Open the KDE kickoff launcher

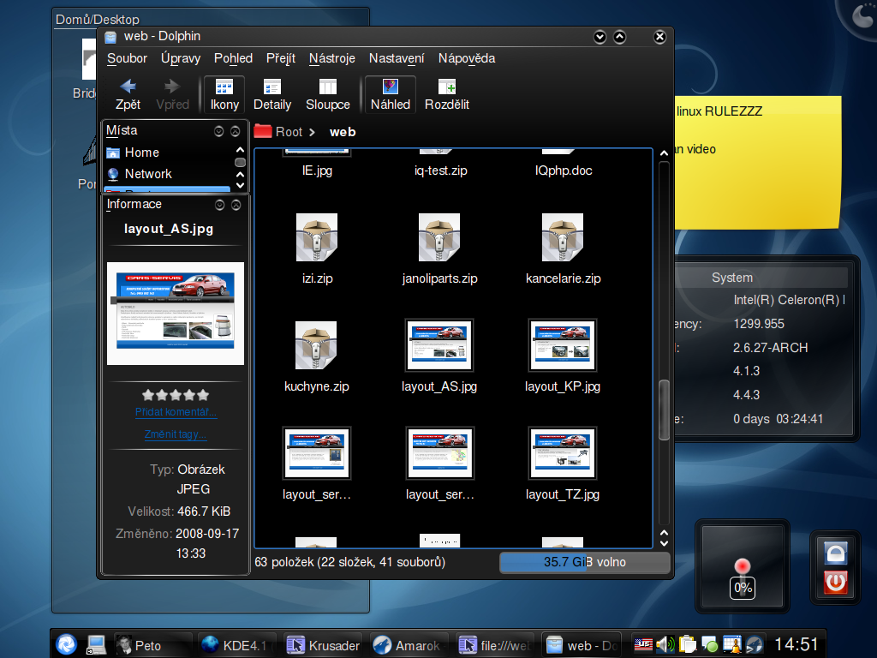point(67,644)
